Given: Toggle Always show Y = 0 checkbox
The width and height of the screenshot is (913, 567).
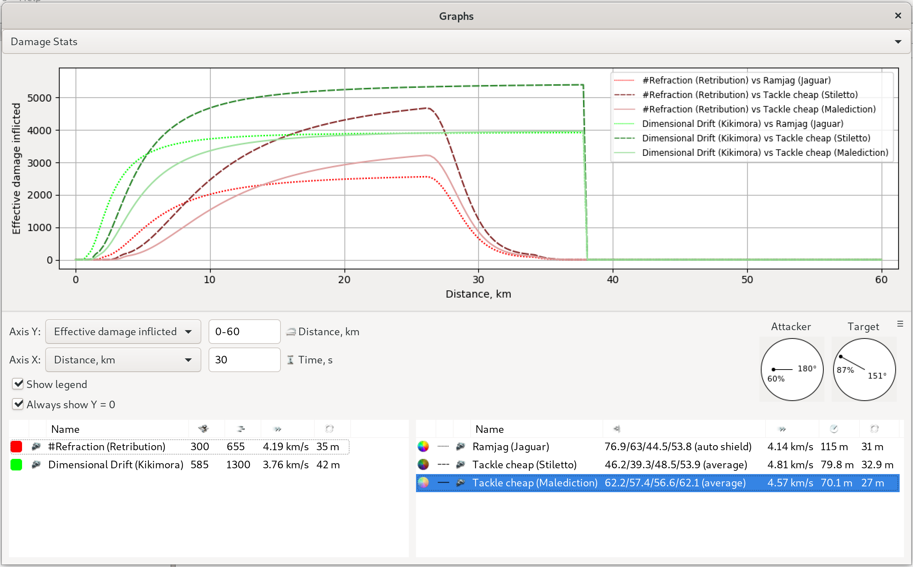Looking at the screenshot, I should pos(18,404).
